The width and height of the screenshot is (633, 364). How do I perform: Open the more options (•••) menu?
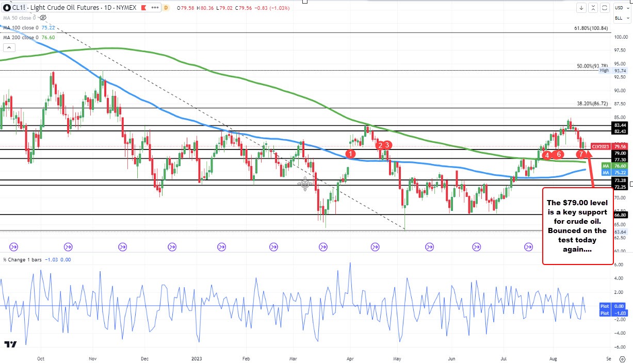pos(155,7)
